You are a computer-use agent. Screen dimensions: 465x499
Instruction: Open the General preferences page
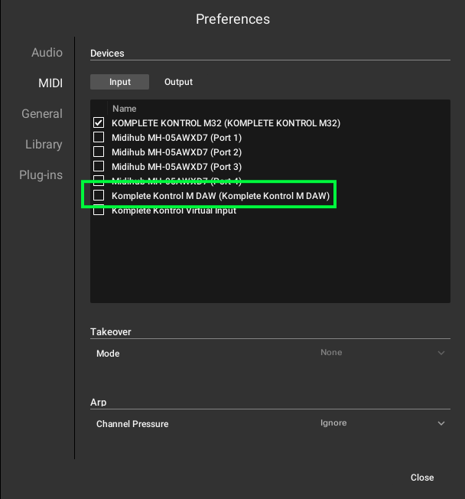tap(42, 113)
